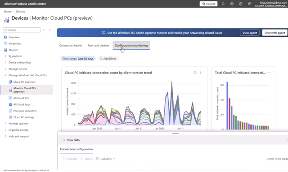The image size is (288, 172).
Task: Open the Copilot button in header
Action: pyautogui.click(x=208, y=4)
